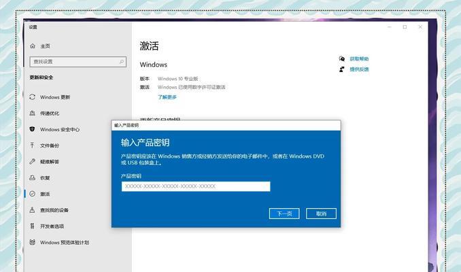The height and width of the screenshot is (272, 461).
Task: Click the 提供反馈 person icon
Action: point(341,69)
